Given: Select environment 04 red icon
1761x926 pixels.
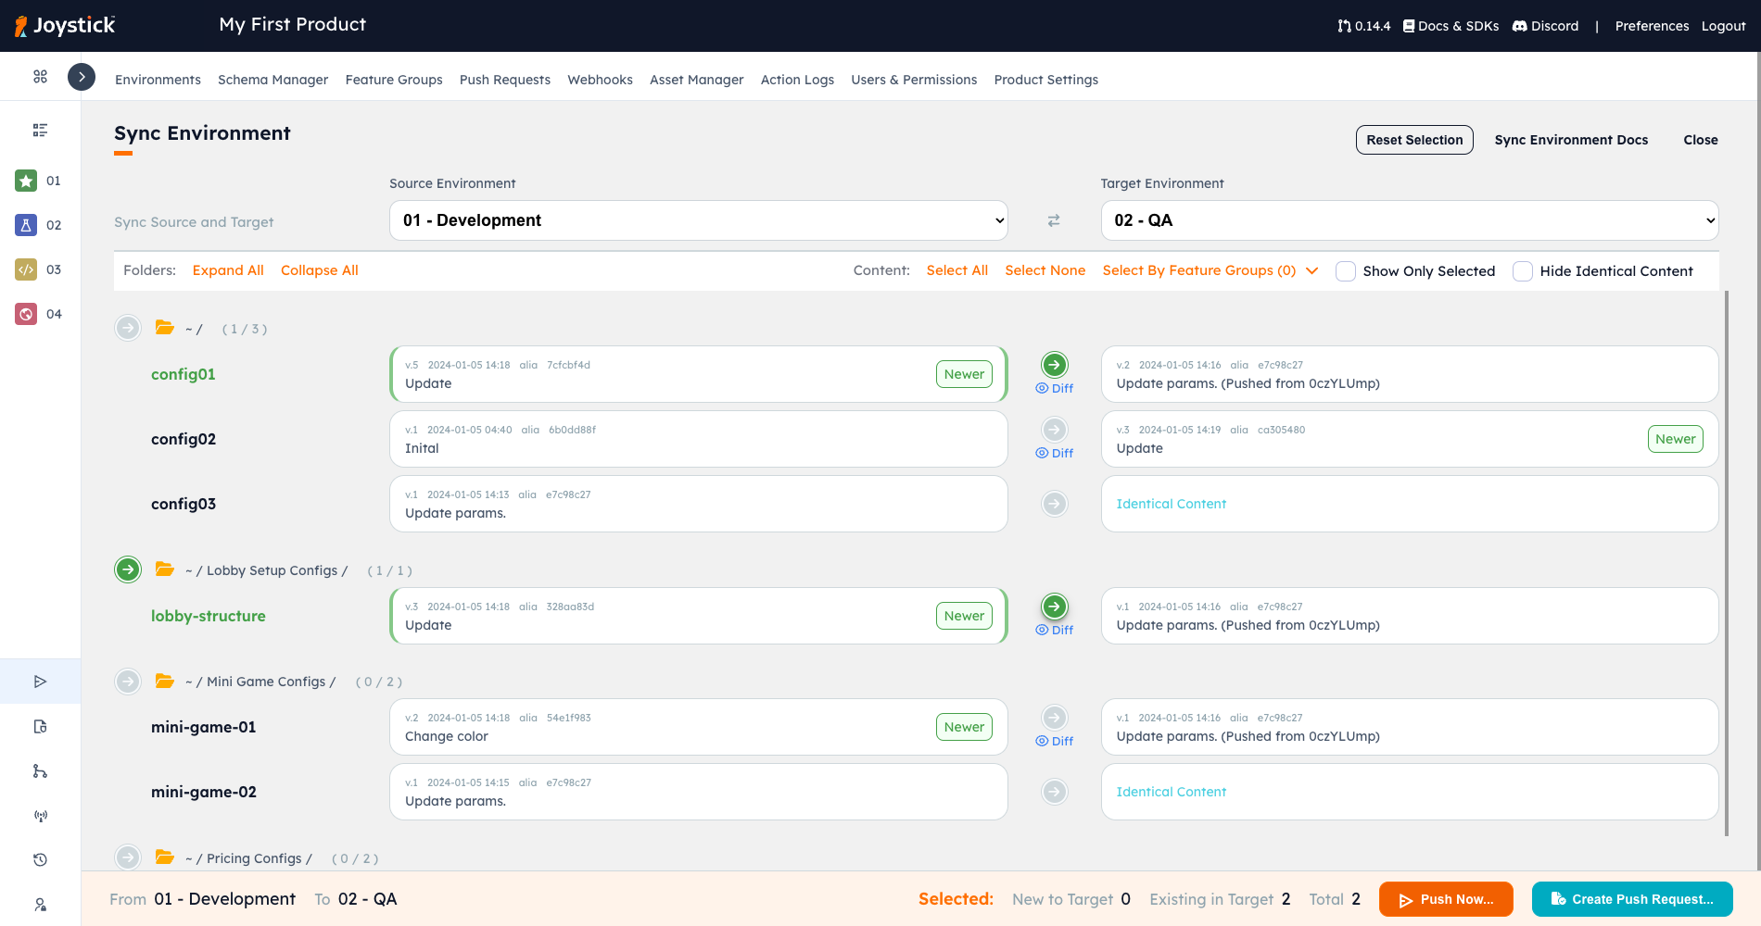Looking at the screenshot, I should (26, 314).
